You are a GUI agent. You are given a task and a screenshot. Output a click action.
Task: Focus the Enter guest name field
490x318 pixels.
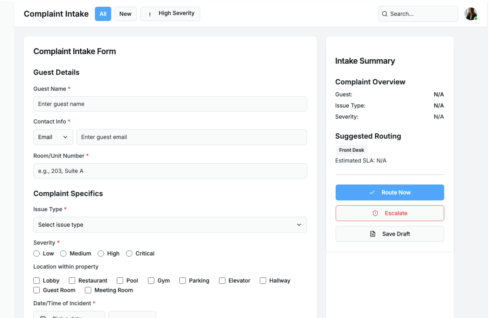[x=170, y=104]
